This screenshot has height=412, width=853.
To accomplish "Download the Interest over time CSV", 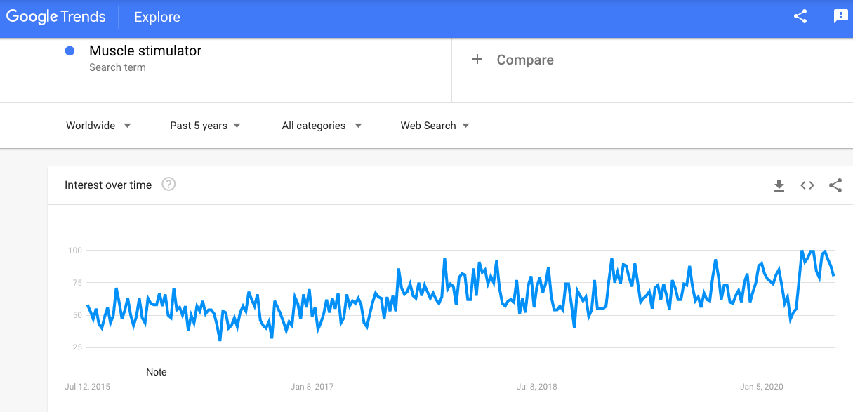I will click(x=779, y=185).
